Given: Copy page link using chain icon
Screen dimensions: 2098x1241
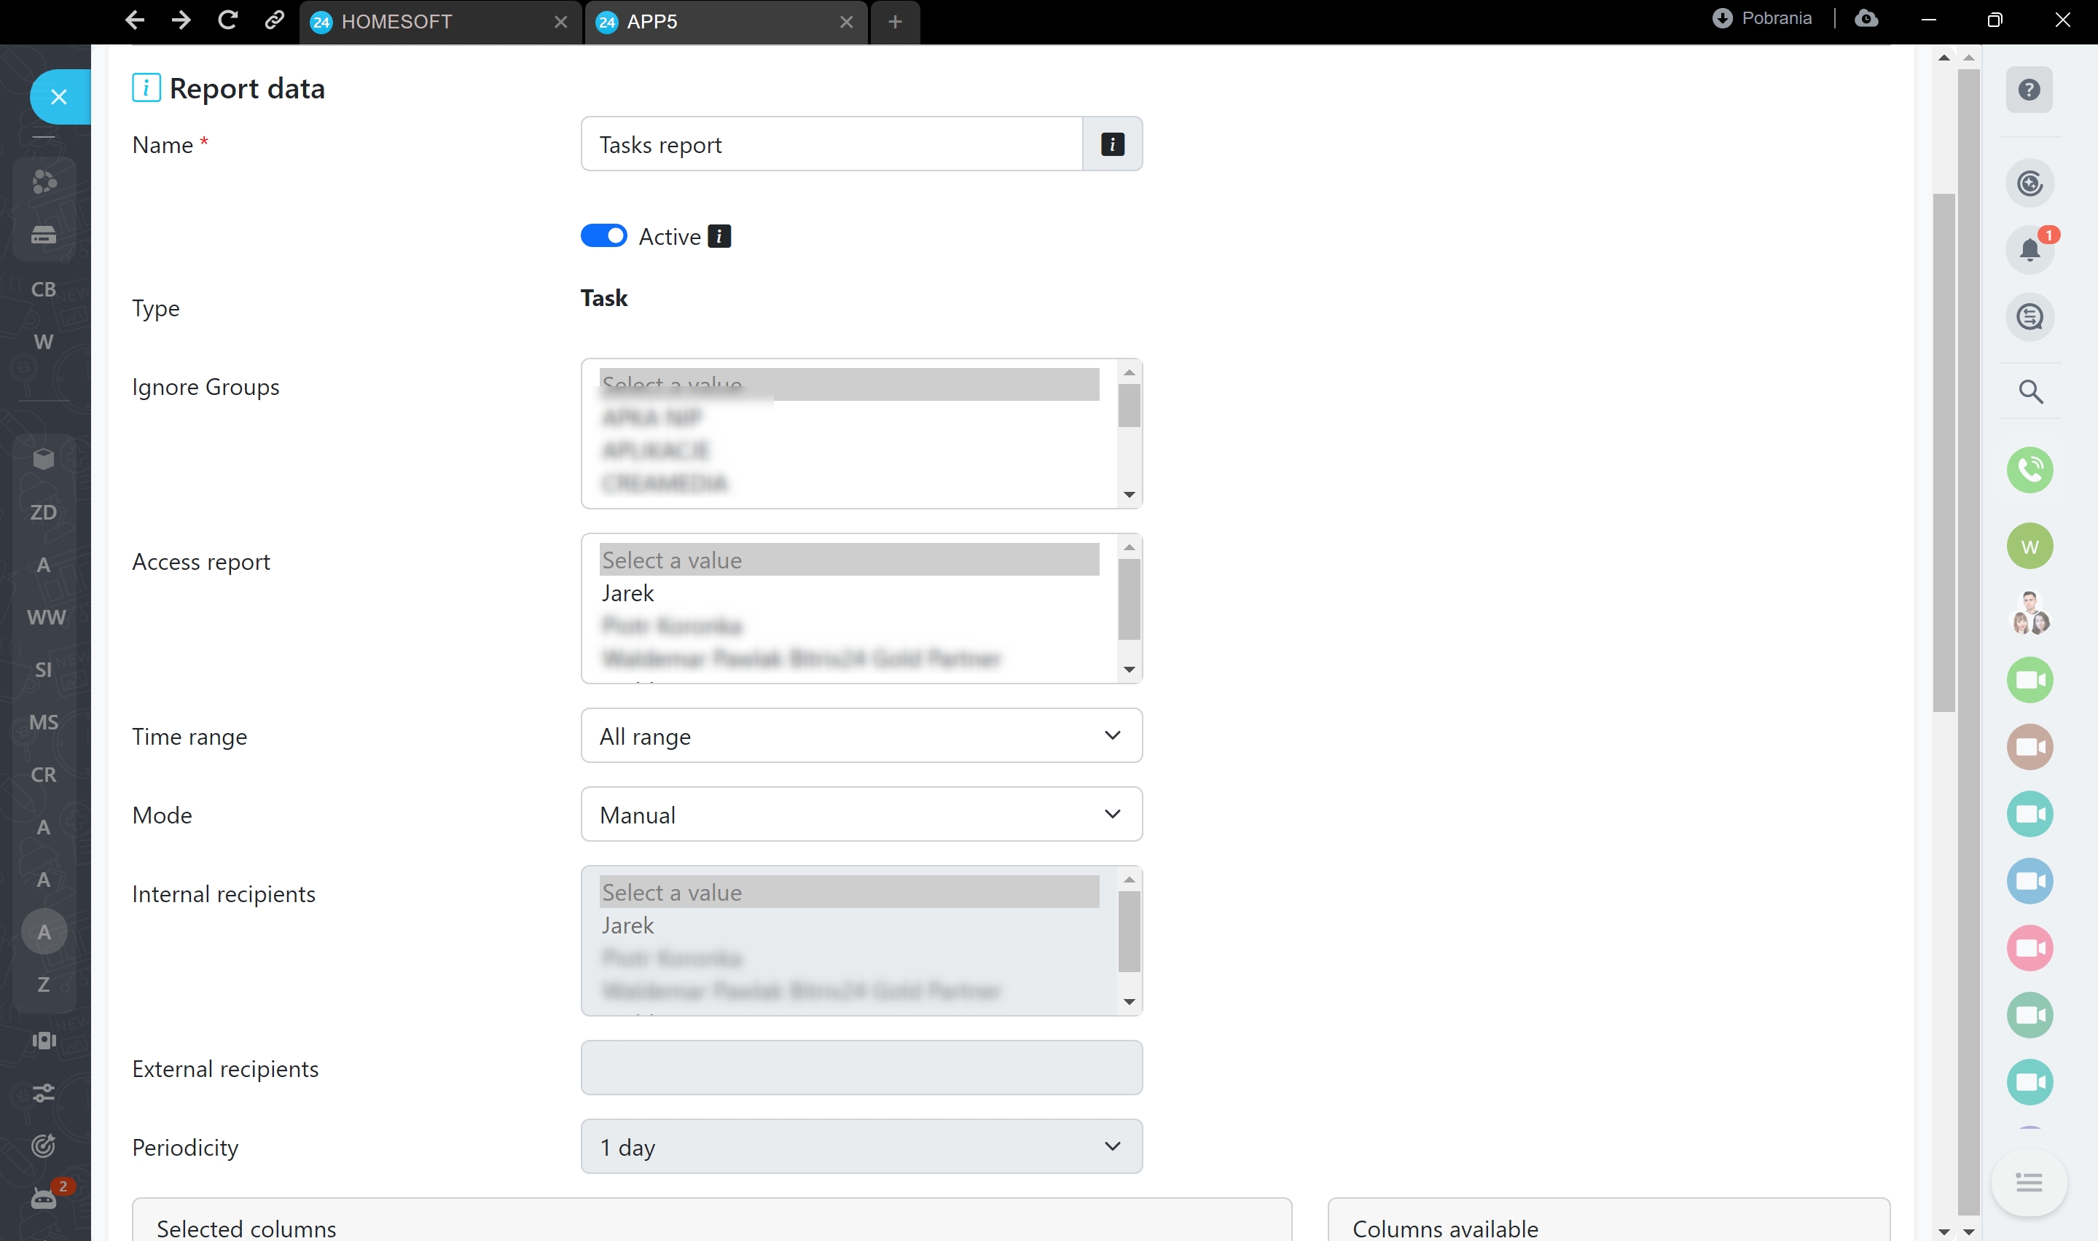Looking at the screenshot, I should (x=274, y=21).
